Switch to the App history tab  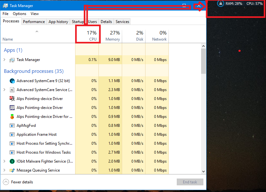(x=58, y=22)
